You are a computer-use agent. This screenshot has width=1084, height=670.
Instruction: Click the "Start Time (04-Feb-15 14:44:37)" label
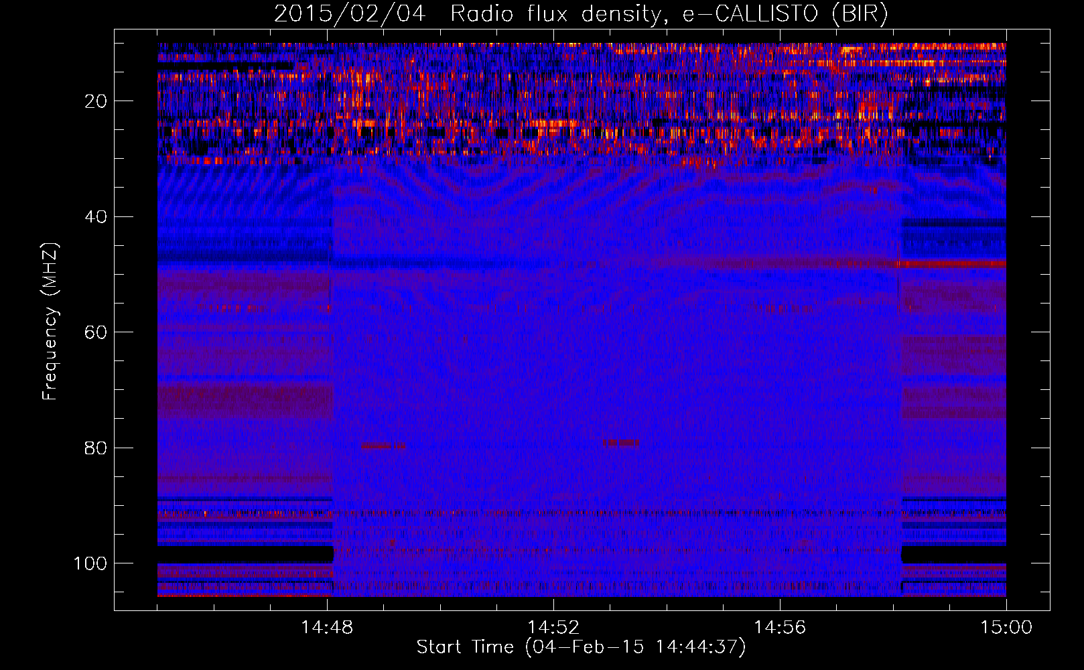581,647
